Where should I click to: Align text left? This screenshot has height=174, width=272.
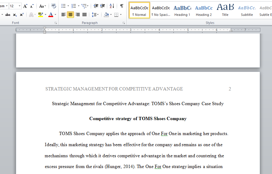click(x=64, y=15)
